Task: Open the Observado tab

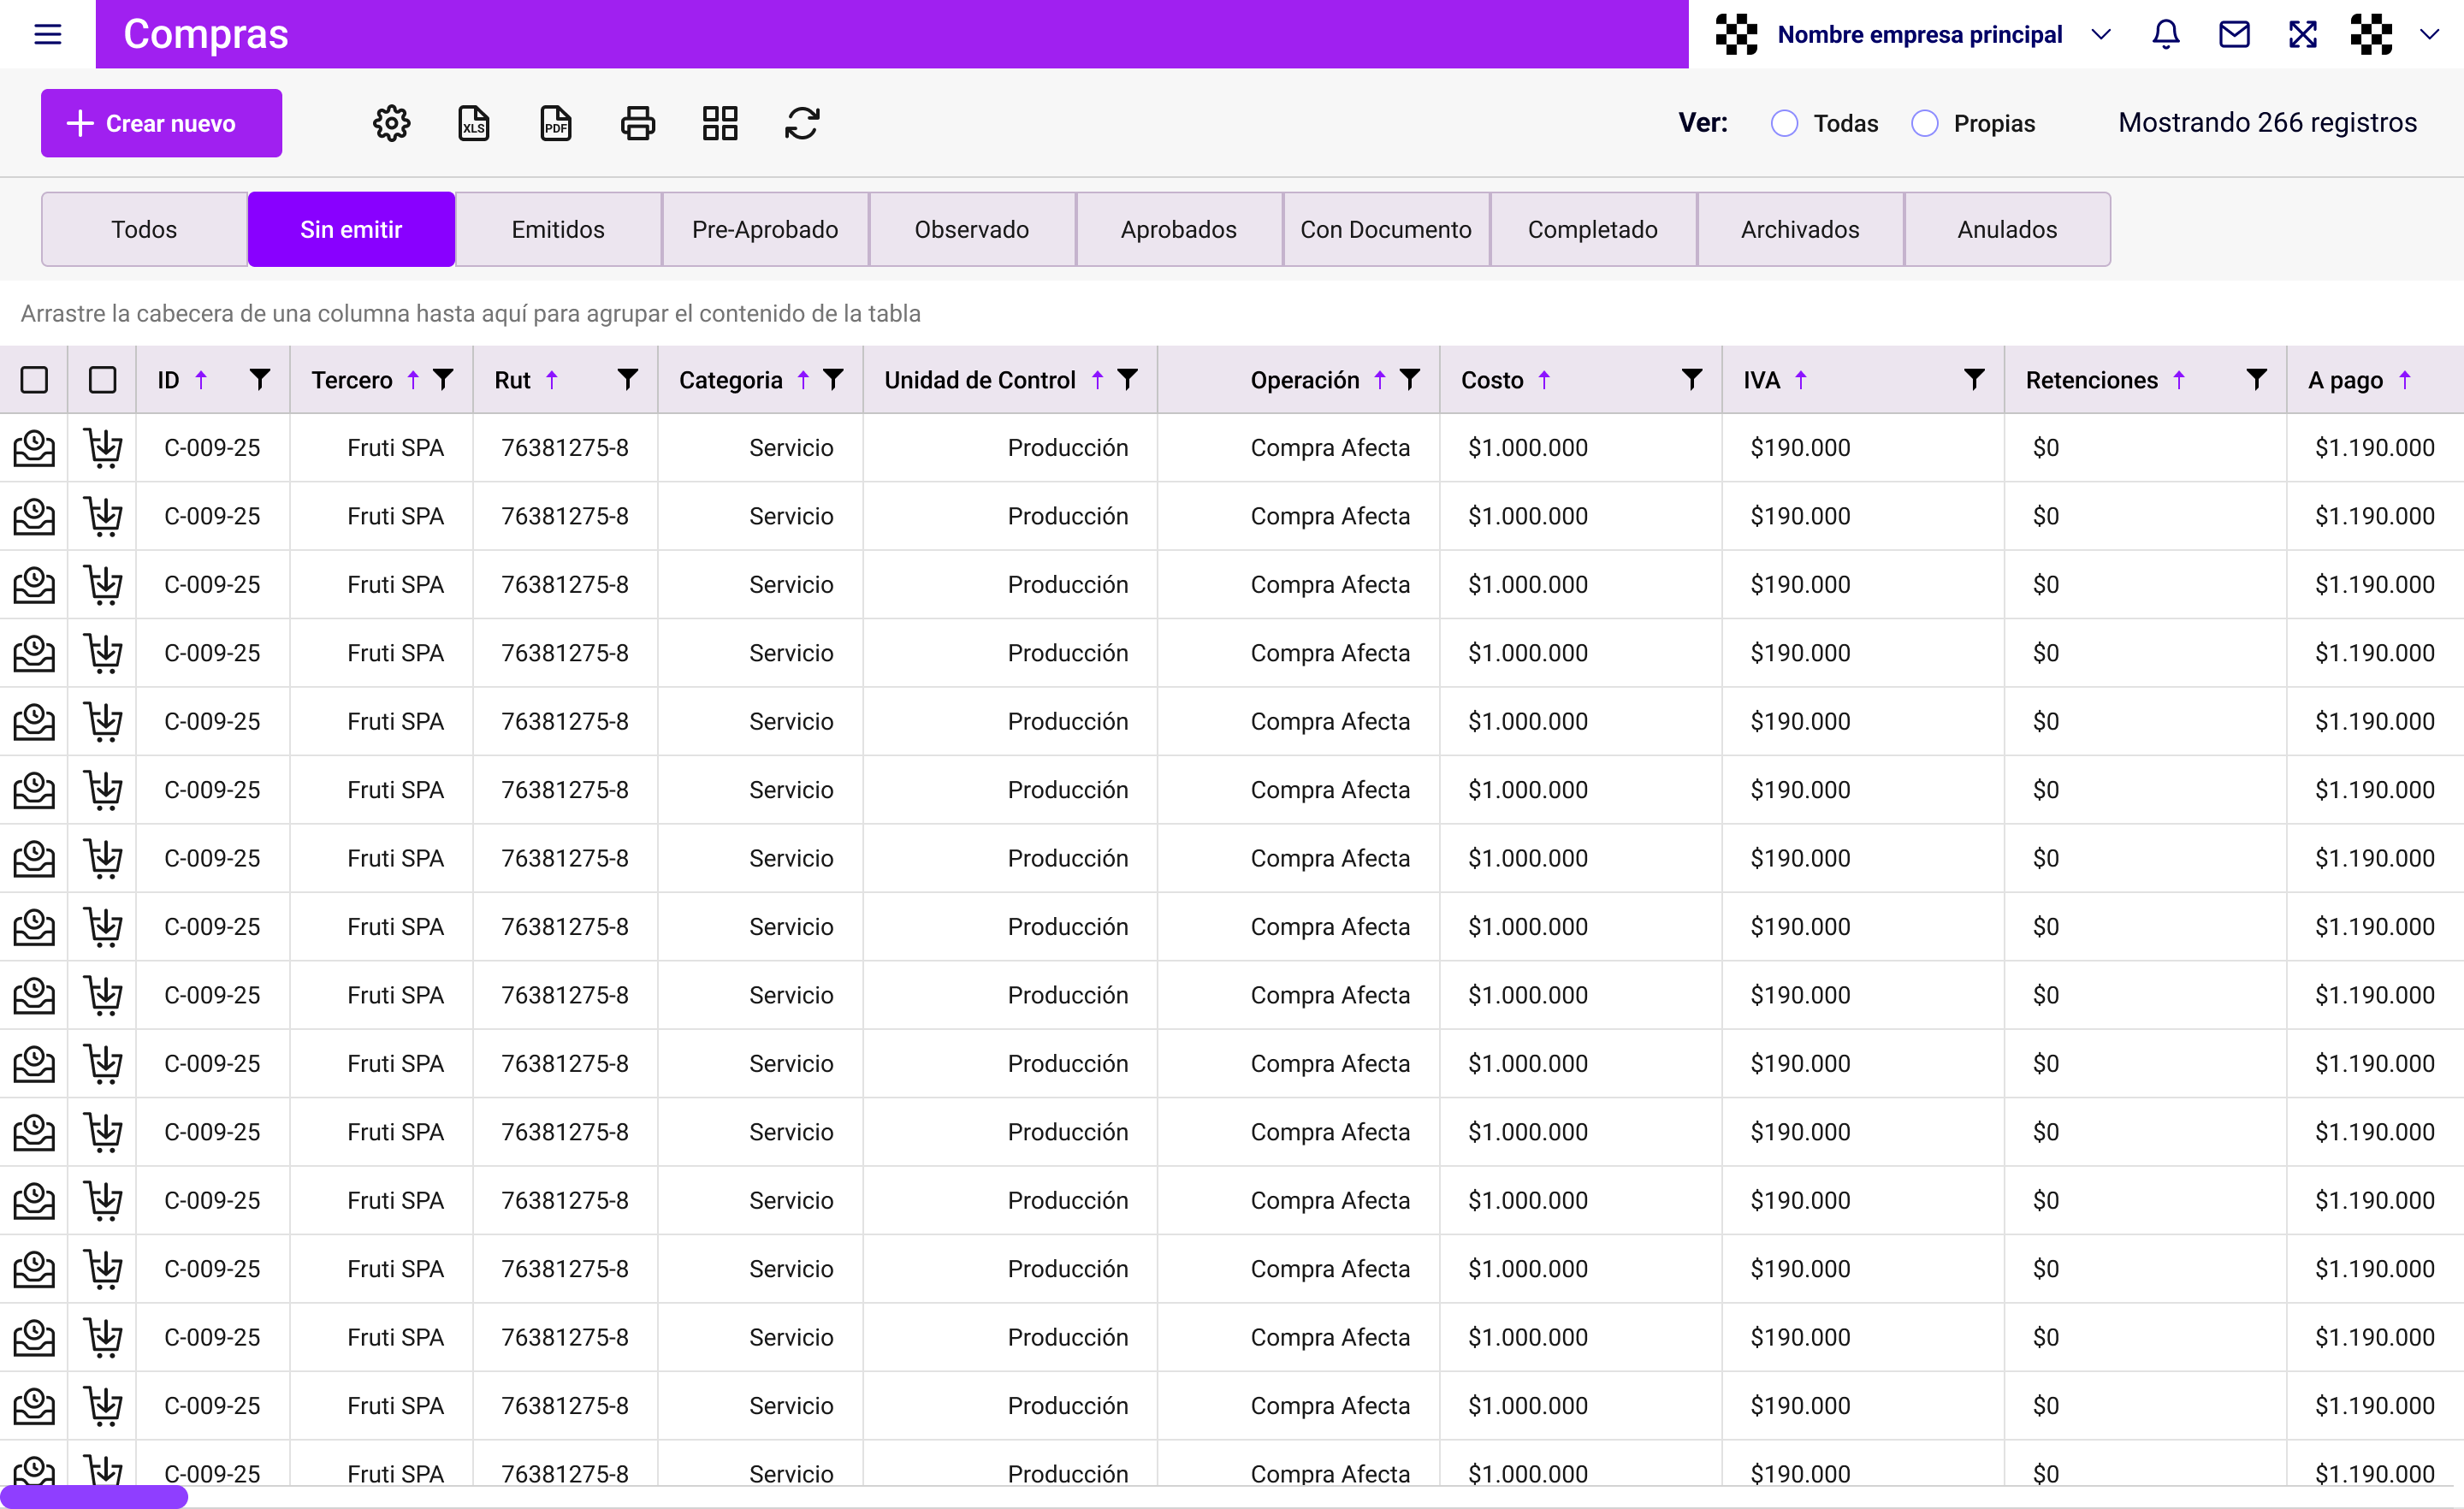Action: click(972, 229)
